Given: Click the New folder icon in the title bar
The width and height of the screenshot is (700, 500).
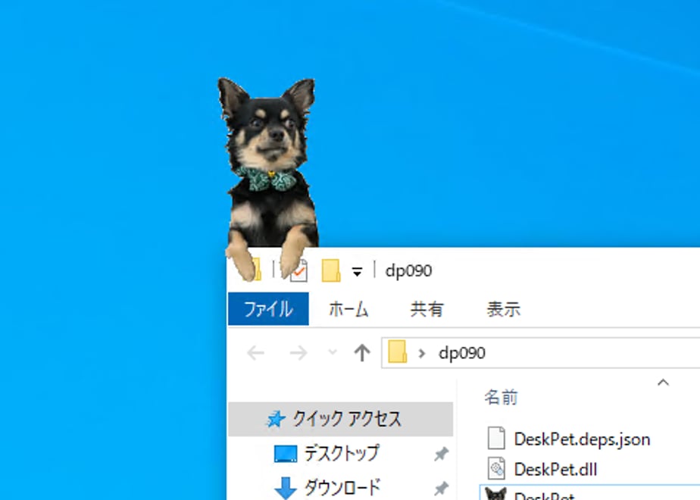Looking at the screenshot, I should tap(331, 270).
